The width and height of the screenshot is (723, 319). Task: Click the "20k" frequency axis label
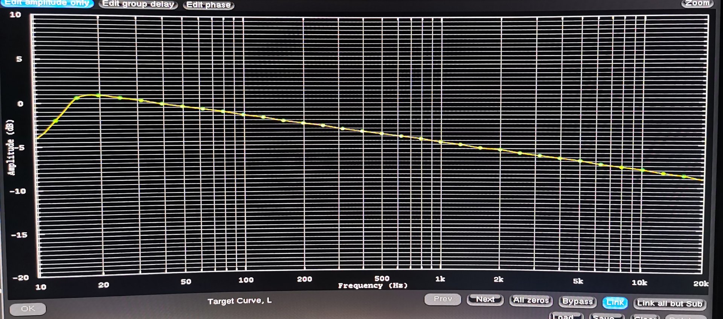[x=701, y=284]
